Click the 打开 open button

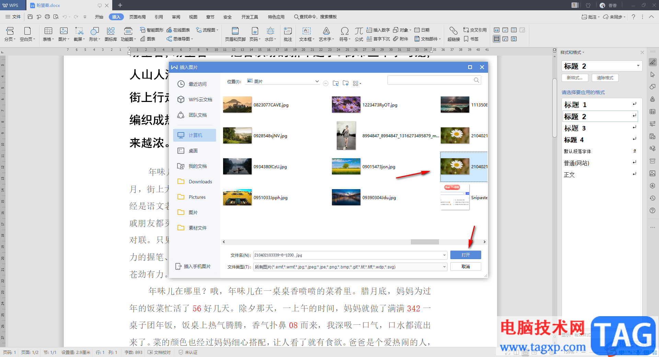pos(466,255)
